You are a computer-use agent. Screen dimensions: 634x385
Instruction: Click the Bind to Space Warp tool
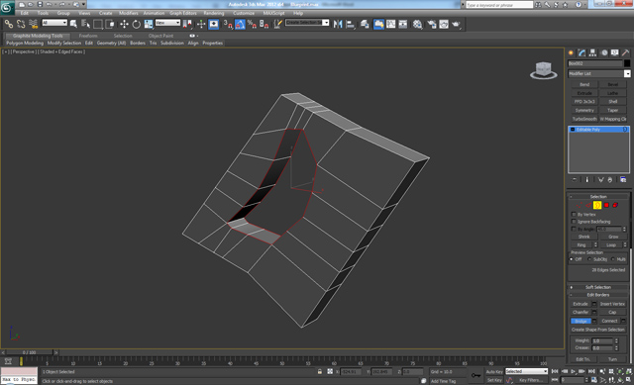(x=33, y=24)
